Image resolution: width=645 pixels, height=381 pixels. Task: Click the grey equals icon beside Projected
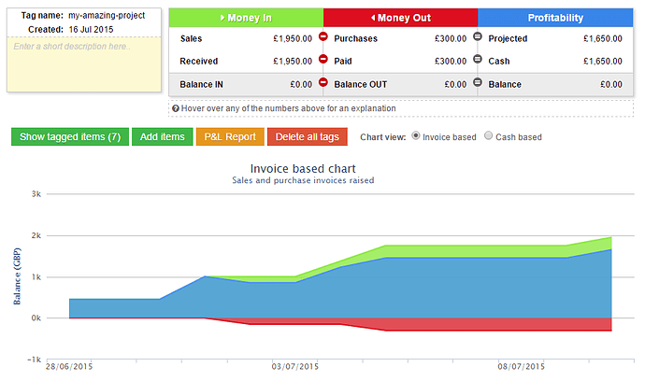pos(478,38)
